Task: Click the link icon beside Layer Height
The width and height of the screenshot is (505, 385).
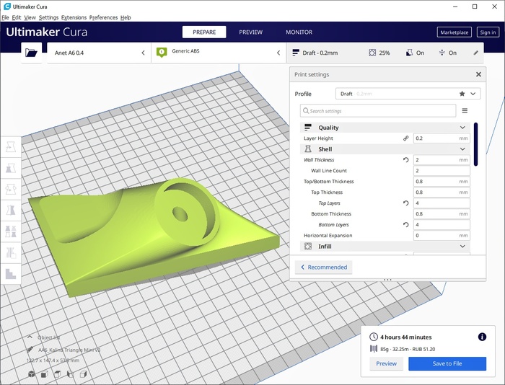Action: coord(405,138)
